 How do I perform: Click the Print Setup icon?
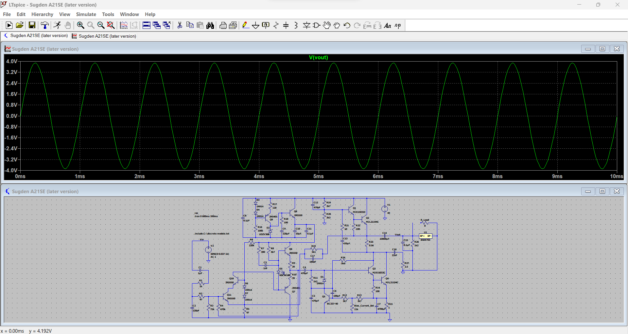click(x=233, y=25)
